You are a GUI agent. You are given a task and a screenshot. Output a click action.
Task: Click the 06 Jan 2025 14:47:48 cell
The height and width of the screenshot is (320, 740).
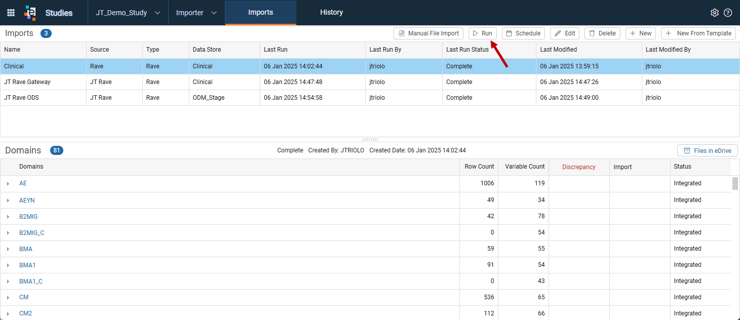click(313, 82)
